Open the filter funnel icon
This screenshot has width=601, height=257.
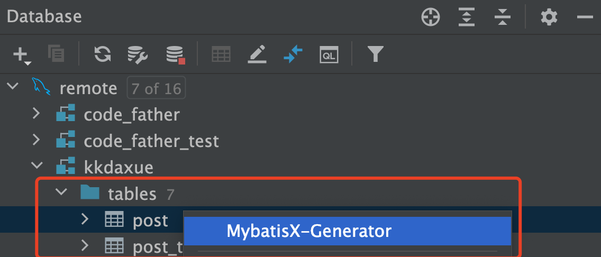375,54
